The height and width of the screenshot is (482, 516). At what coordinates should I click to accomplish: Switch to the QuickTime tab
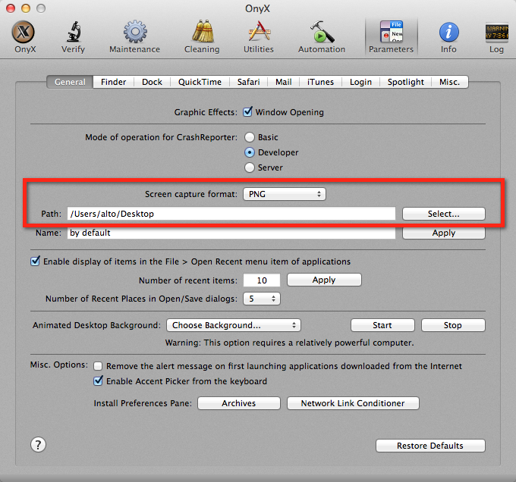(200, 82)
